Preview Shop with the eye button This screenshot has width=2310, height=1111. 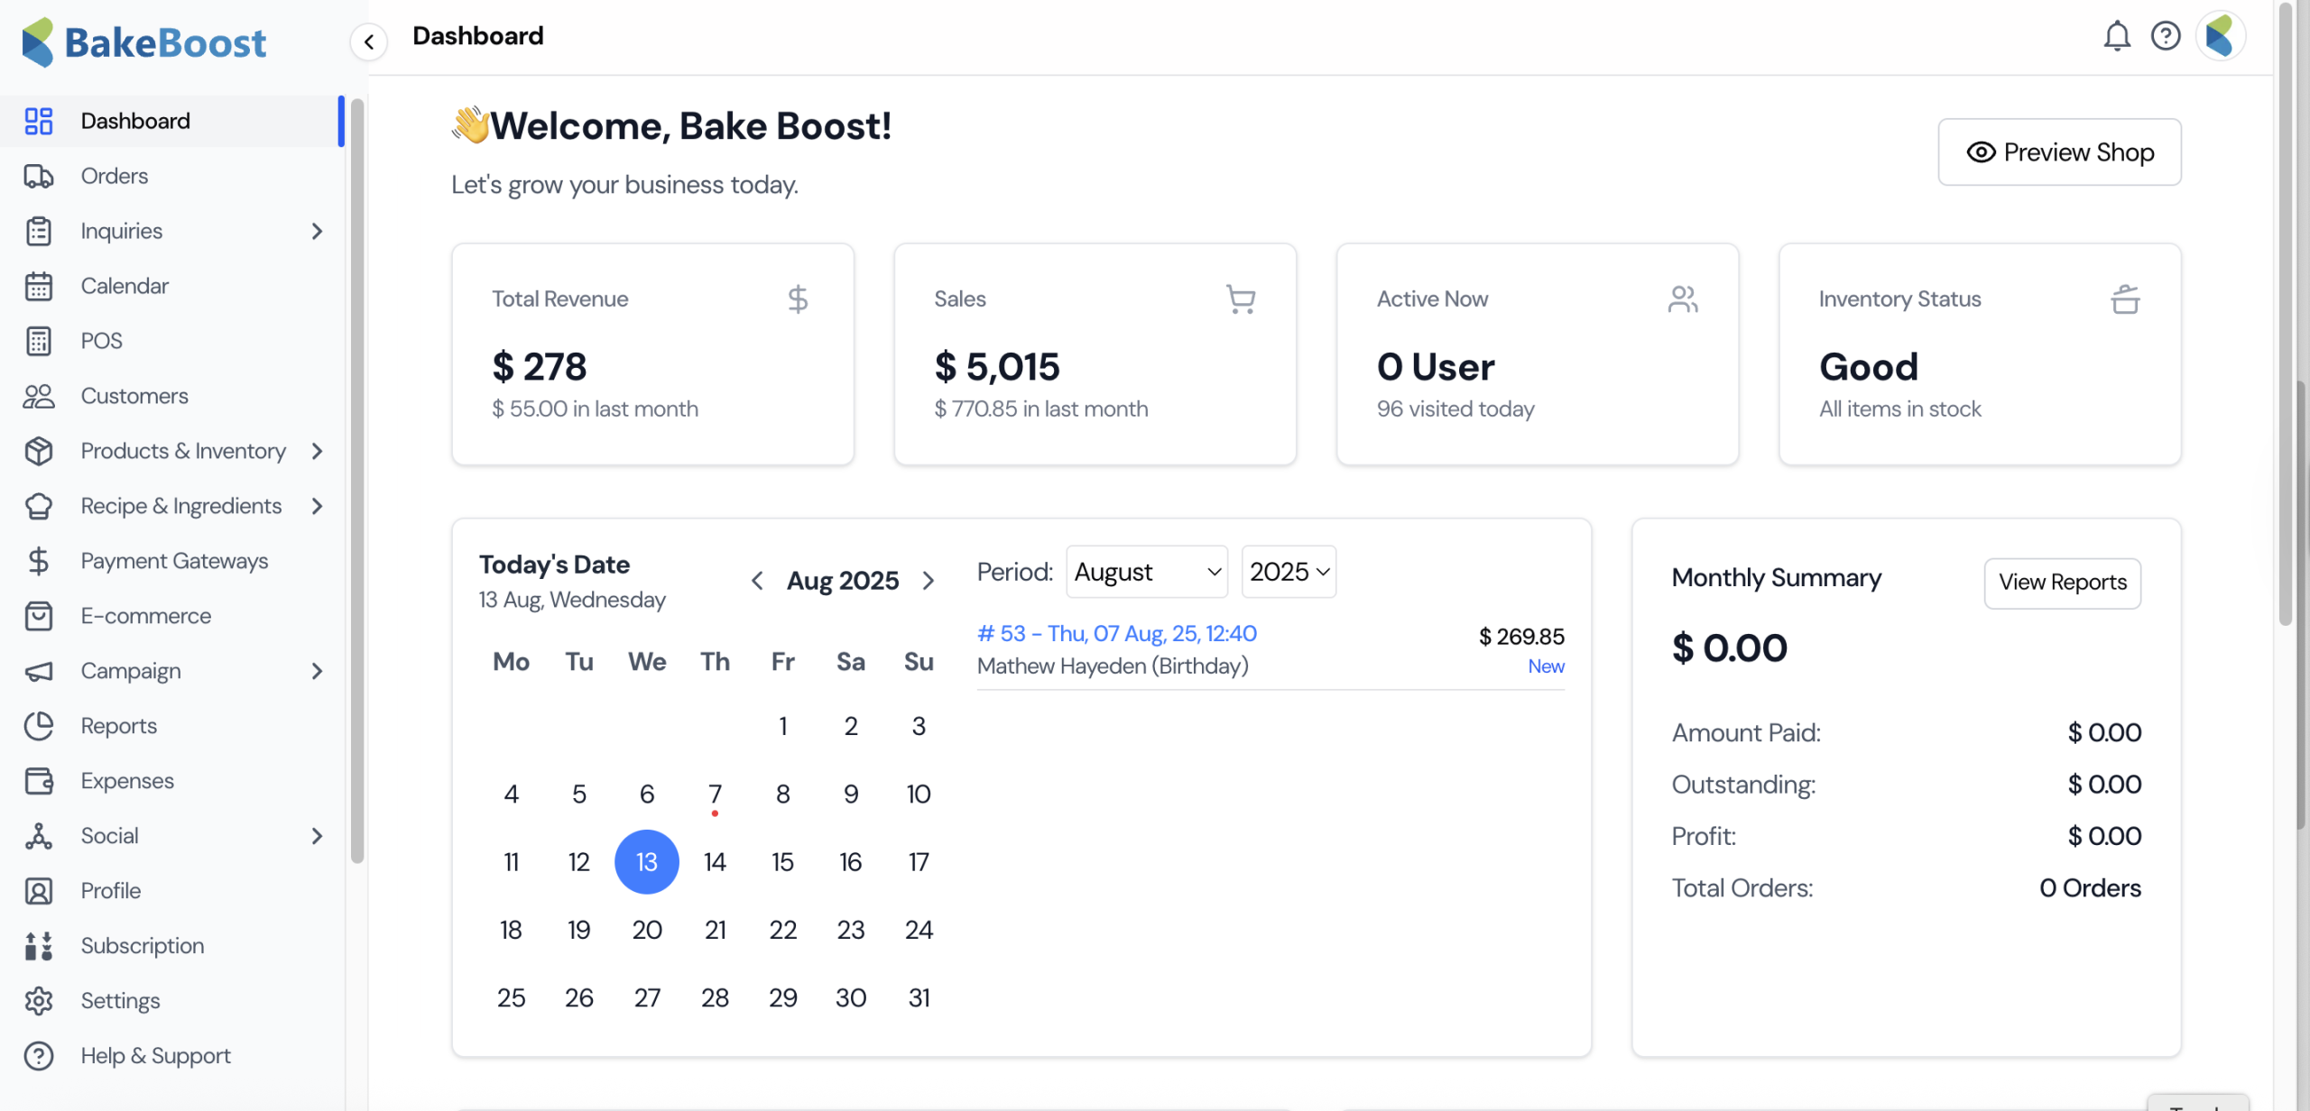tap(2059, 152)
